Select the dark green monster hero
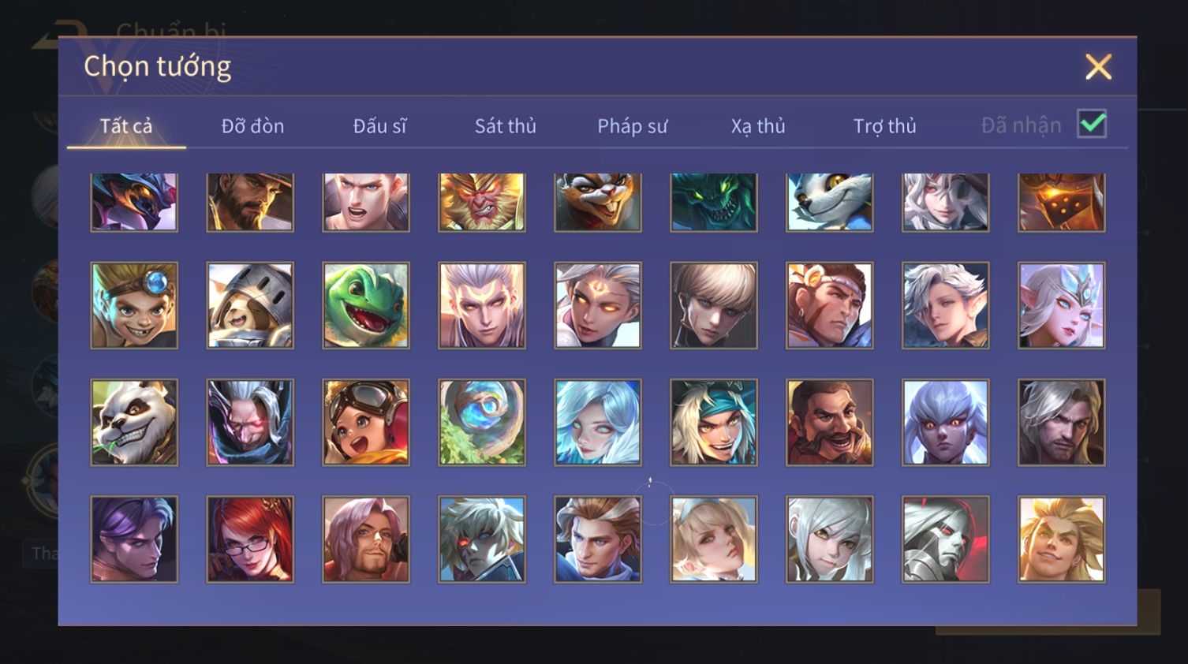1188x664 pixels. [714, 202]
